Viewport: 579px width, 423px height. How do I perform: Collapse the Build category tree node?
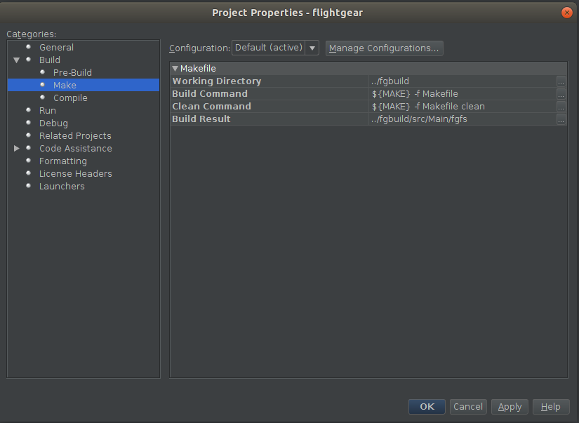pos(16,60)
